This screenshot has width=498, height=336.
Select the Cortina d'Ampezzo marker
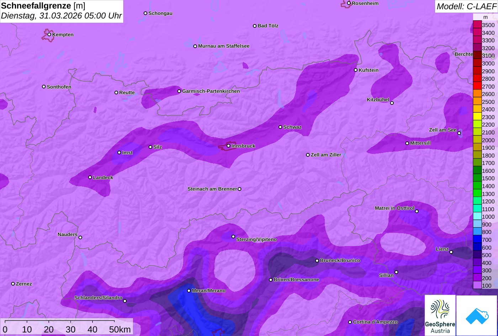[x=350, y=322]
